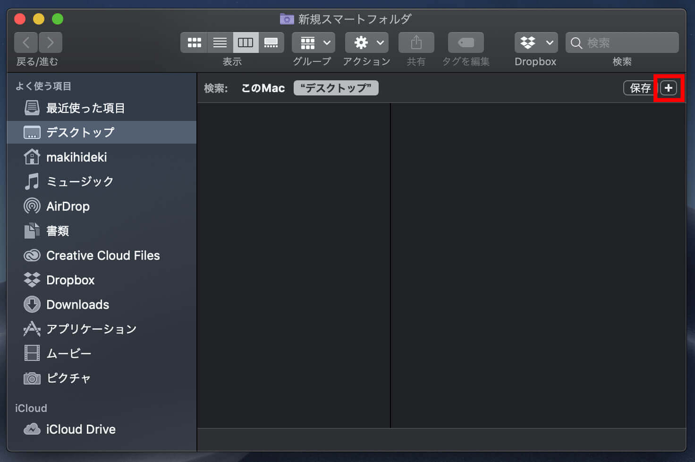Open ムービー in the sidebar
This screenshot has height=462, width=695.
(x=102, y=353)
